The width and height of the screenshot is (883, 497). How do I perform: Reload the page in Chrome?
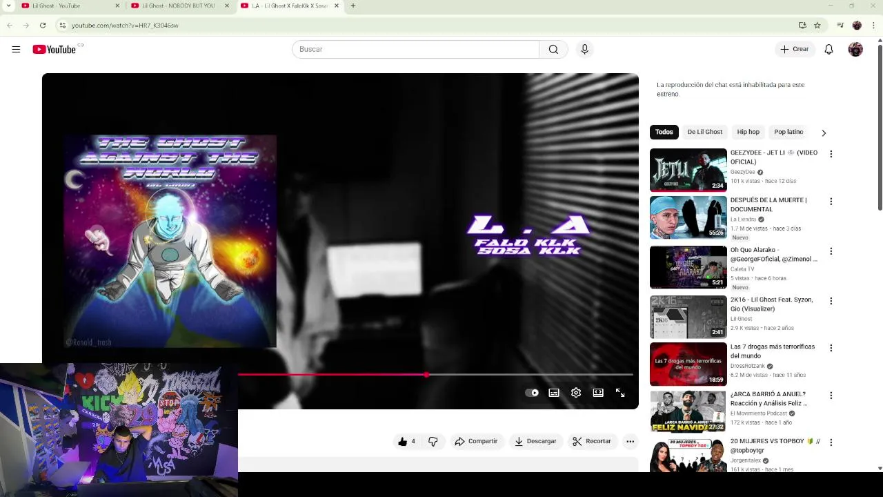point(43,25)
